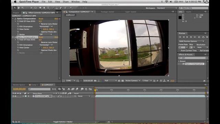220x124 pixels.
Task: Open FOV Orientation dropdown in Optics Compensation 2
Action: pos(46,45)
